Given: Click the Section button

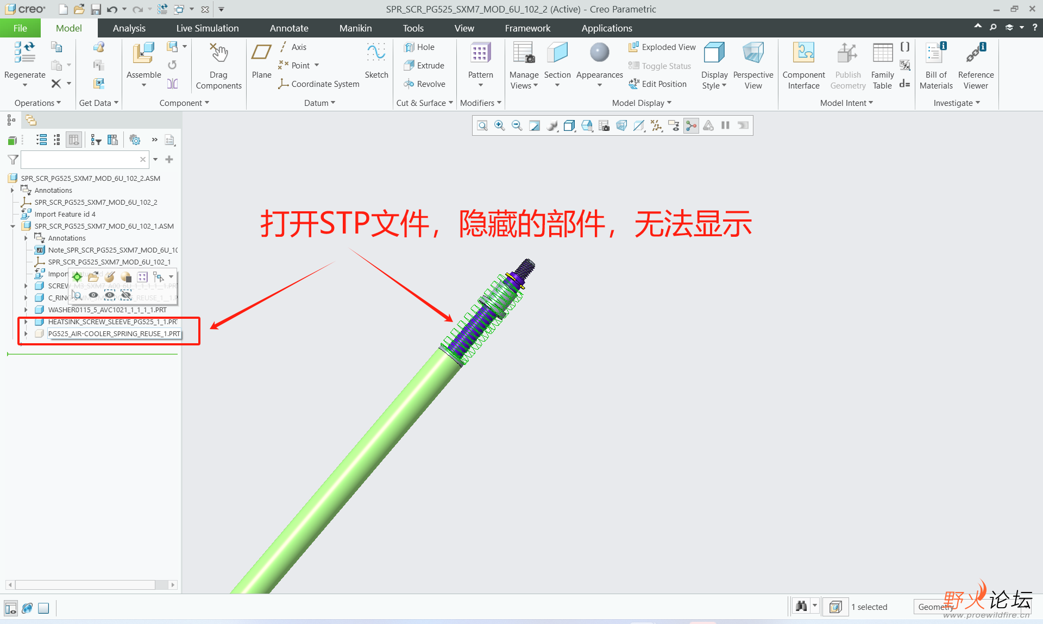Looking at the screenshot, I should 557,65.
